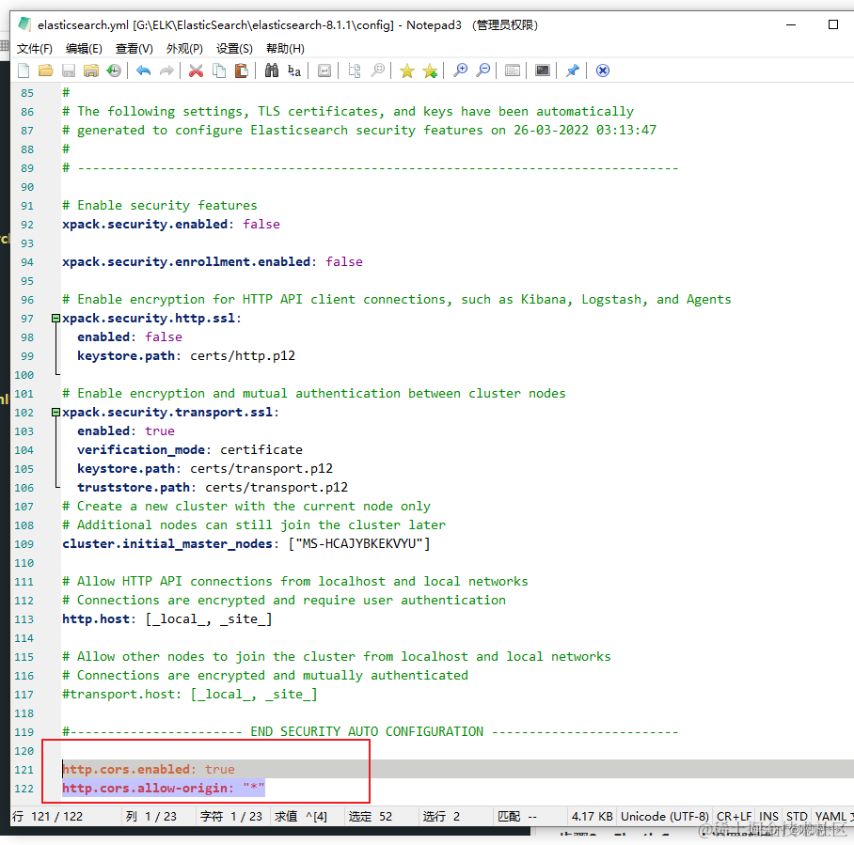Click the 'END SECURITY AUTO CONFIGURATION' comment line

[371, 732]
